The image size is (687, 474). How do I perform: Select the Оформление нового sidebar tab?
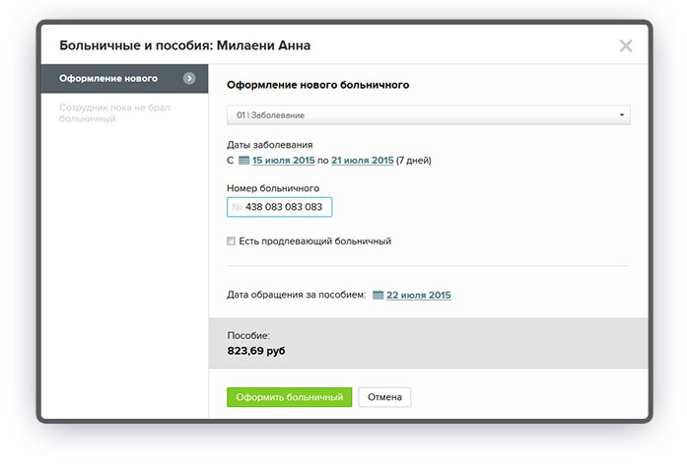(x=108, y=79)
